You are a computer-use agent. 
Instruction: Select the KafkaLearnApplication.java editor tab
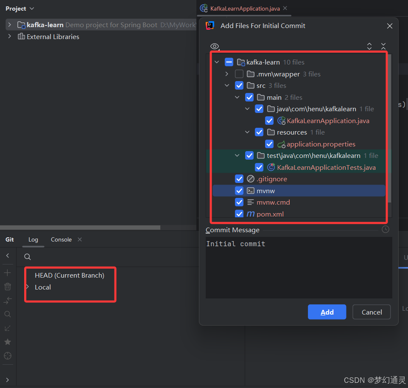(245, 8)
